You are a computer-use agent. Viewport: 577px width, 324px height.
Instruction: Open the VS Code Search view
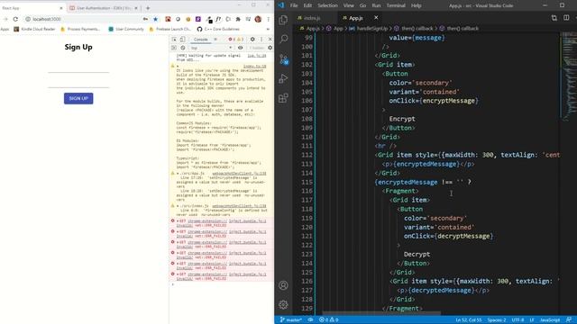point(283,39)
